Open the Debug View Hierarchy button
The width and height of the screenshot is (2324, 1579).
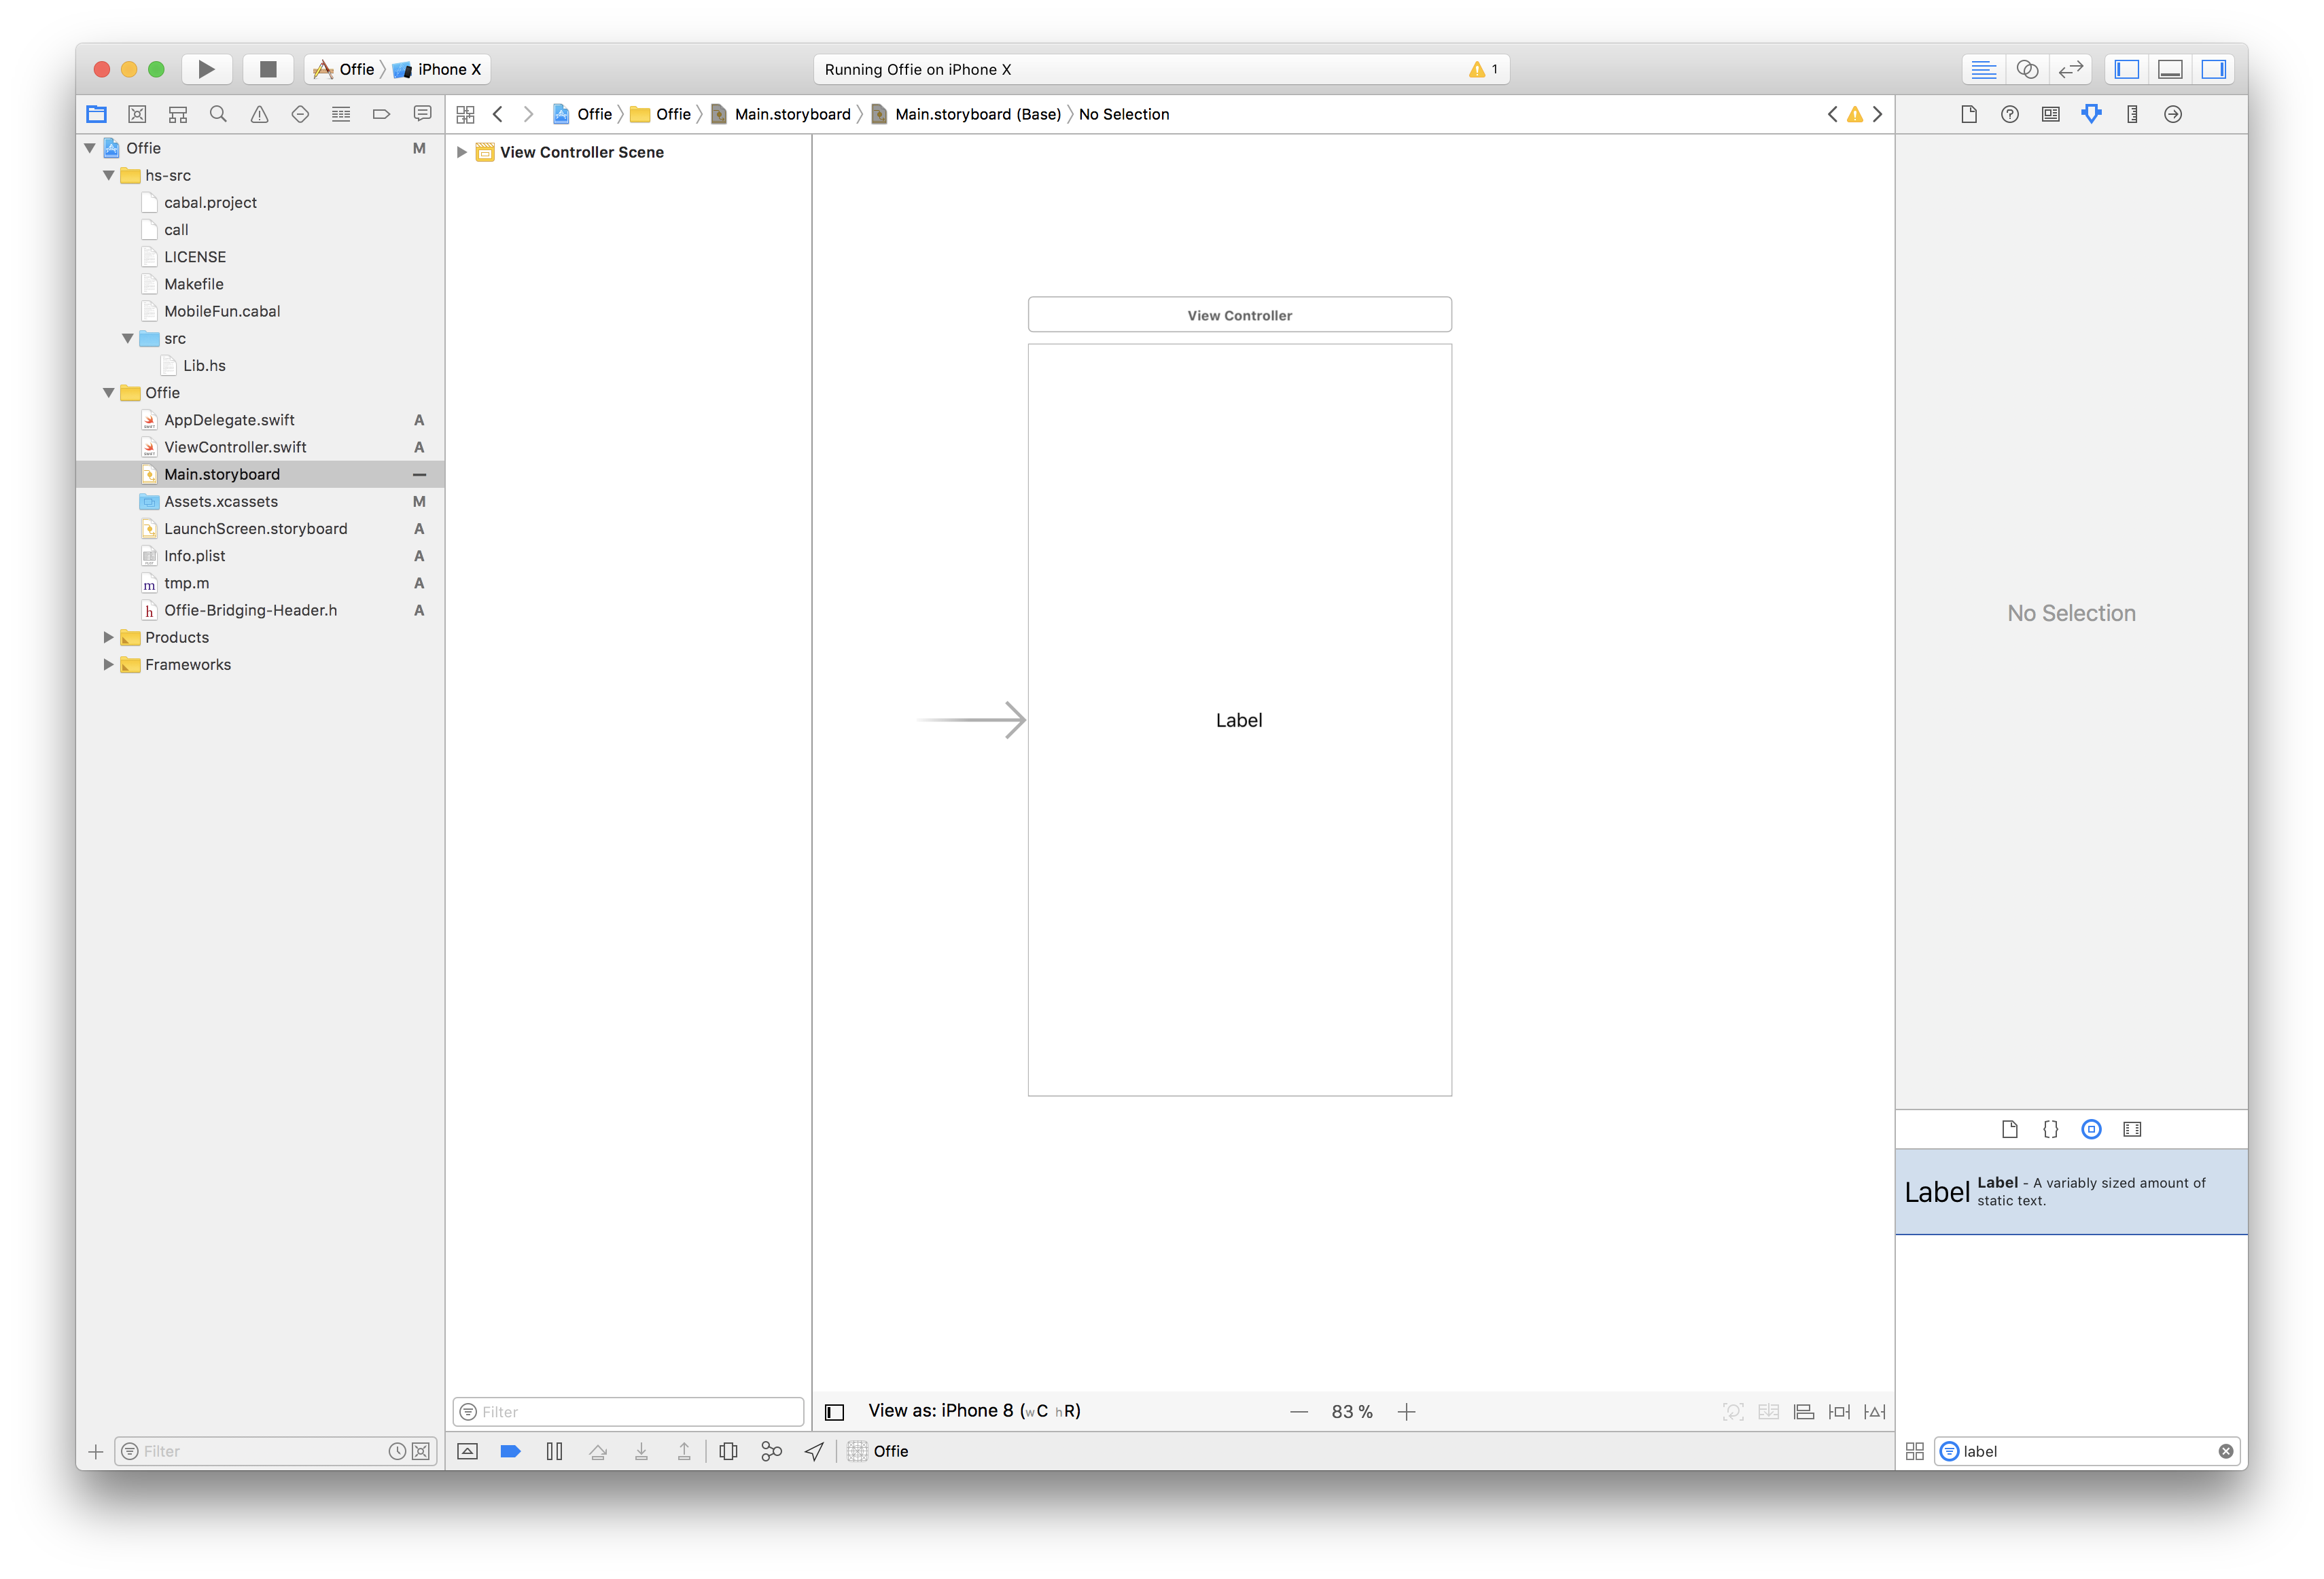(728, 1451)
